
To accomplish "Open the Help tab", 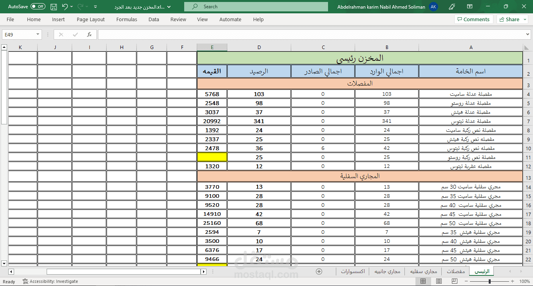I will 258,19.
